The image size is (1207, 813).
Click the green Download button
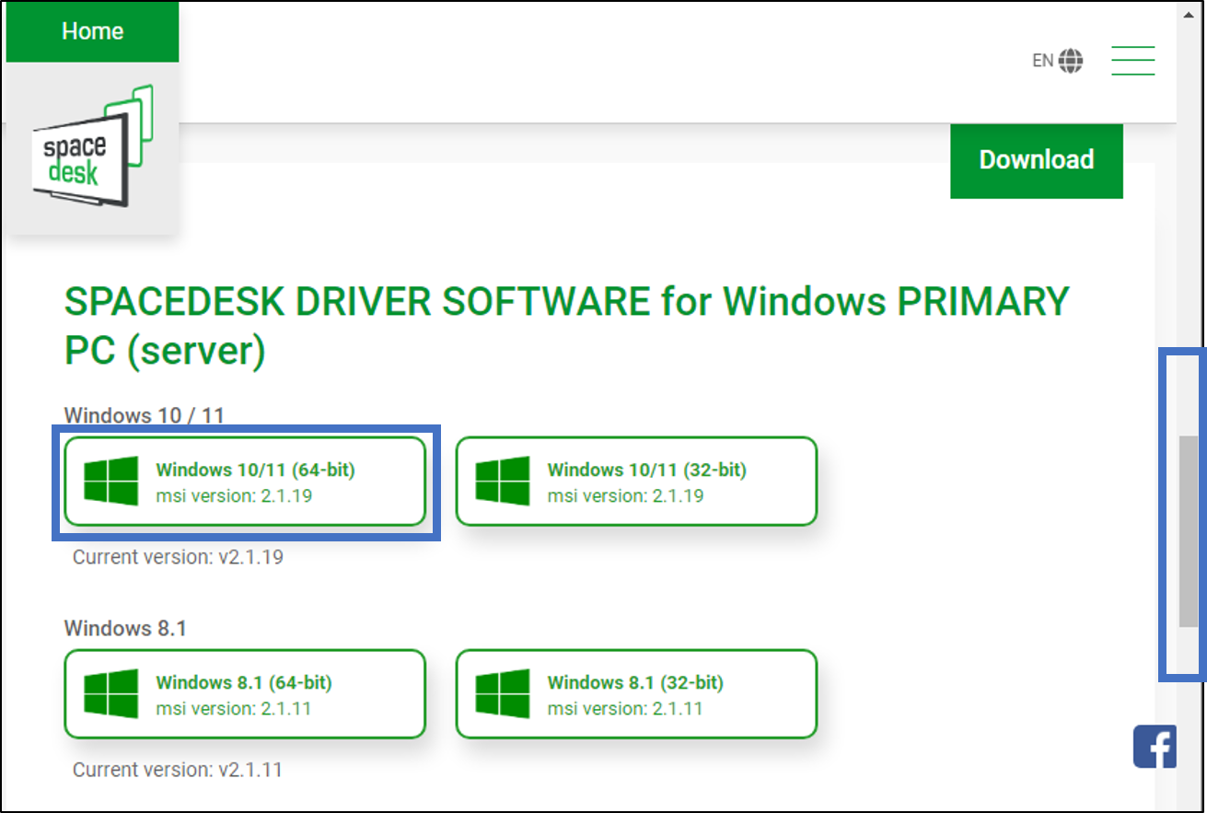click(1037, 159)
